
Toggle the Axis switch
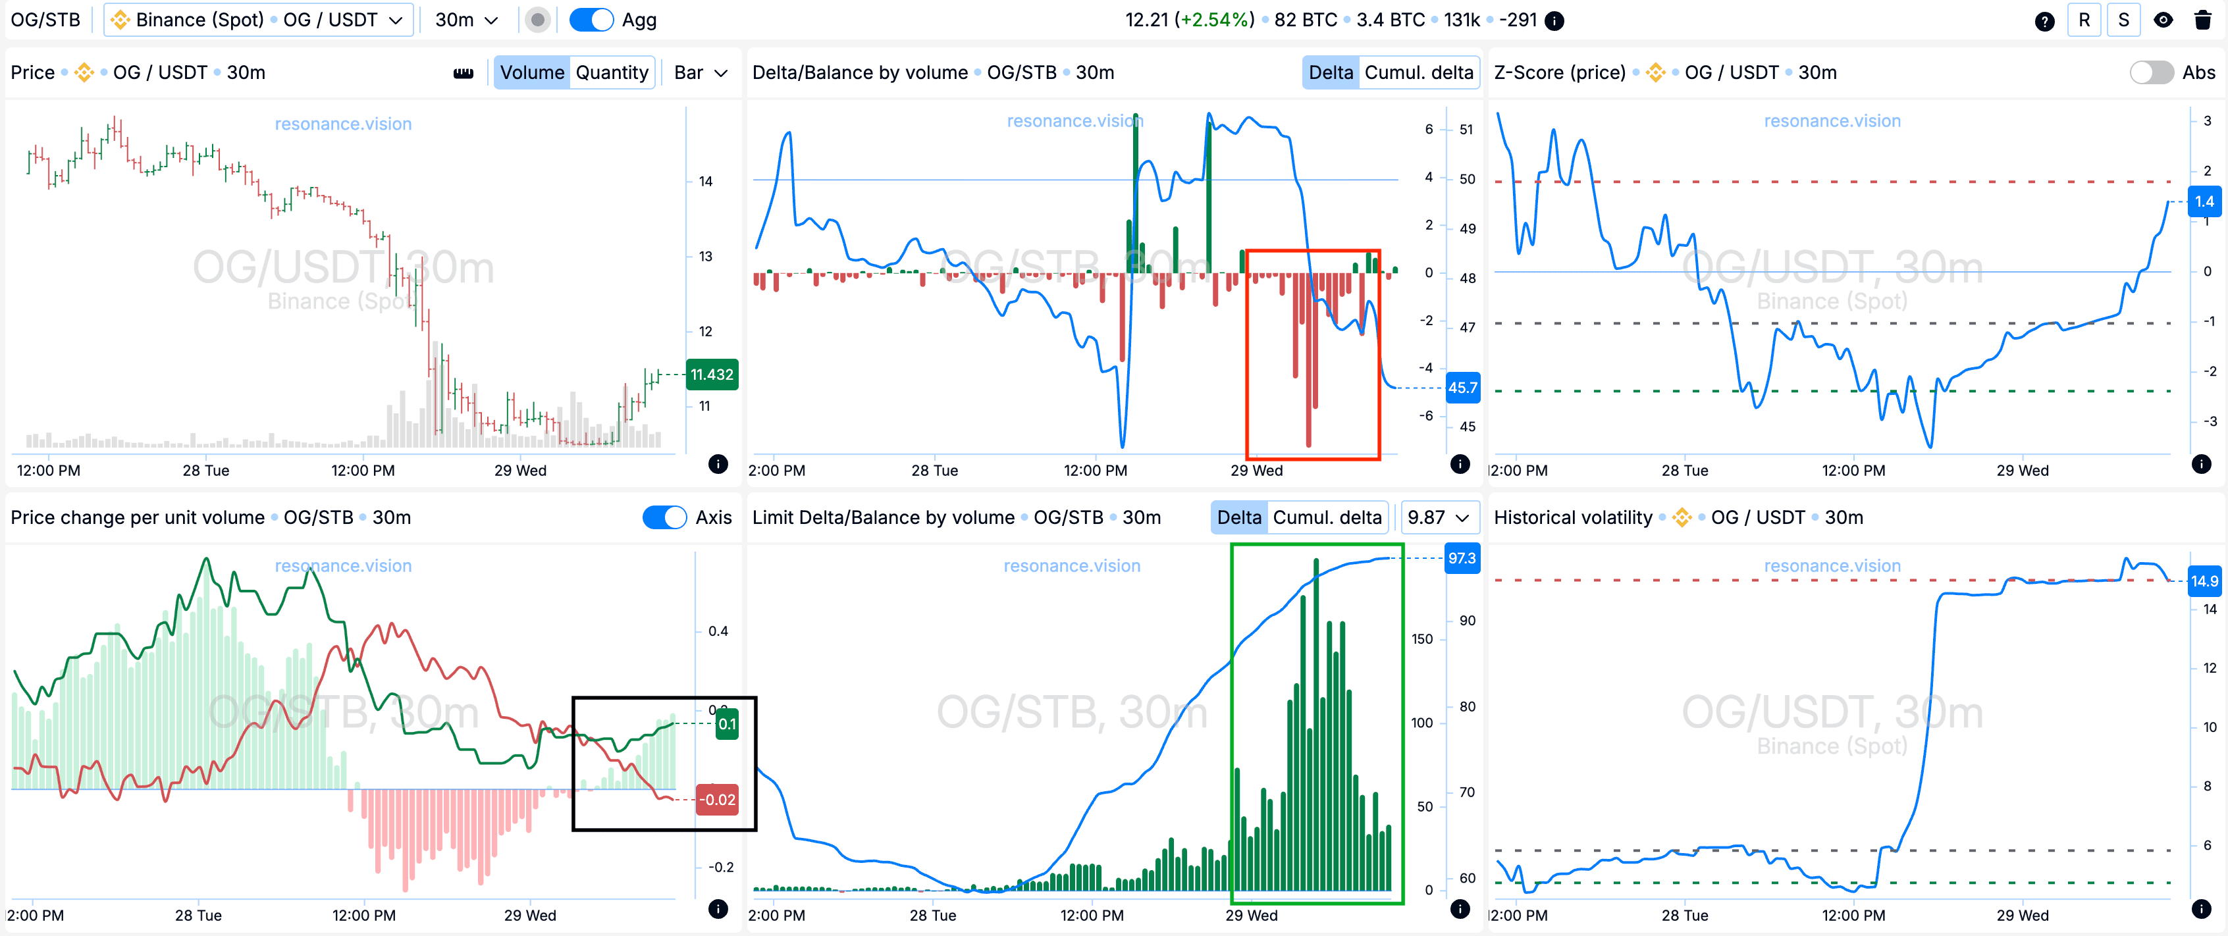pyautogui.click(x=664, y=517)
